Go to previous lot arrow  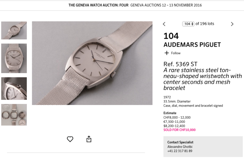[164, 24]
